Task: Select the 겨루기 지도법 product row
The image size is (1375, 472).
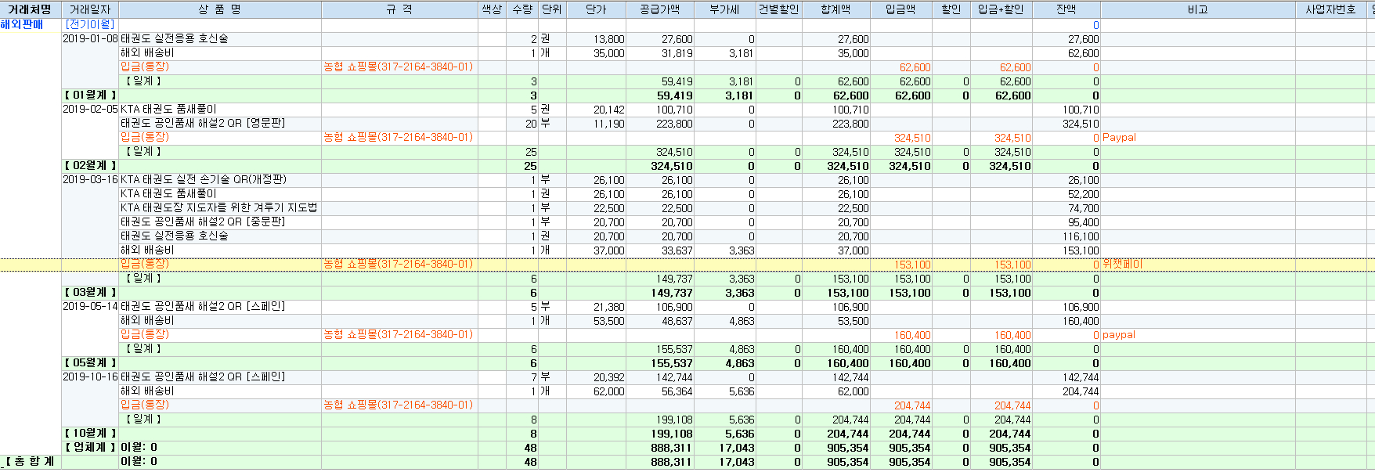Action: 219,208
